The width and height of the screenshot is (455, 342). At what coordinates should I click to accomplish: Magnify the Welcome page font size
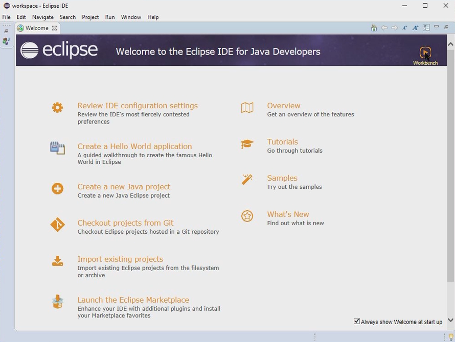415,28
